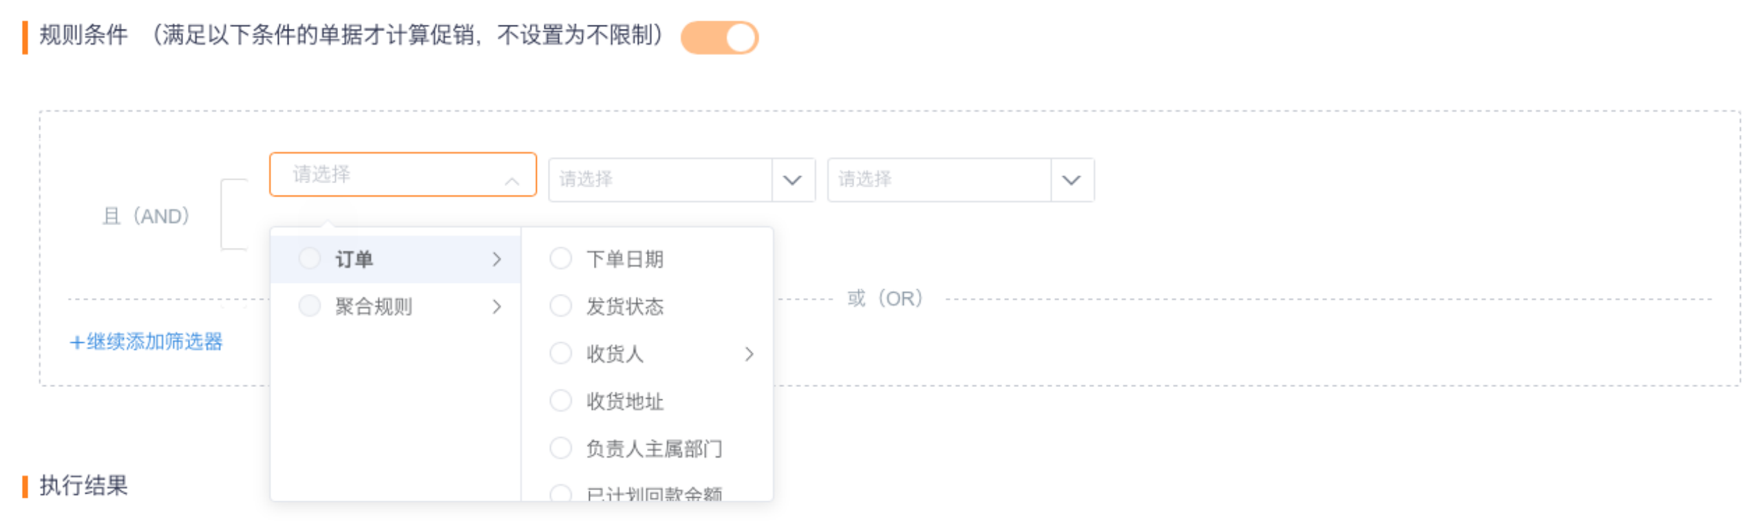Choose the 下单日期 radio option
Viewport: 1762px width, 526px height.
point(560,258)
